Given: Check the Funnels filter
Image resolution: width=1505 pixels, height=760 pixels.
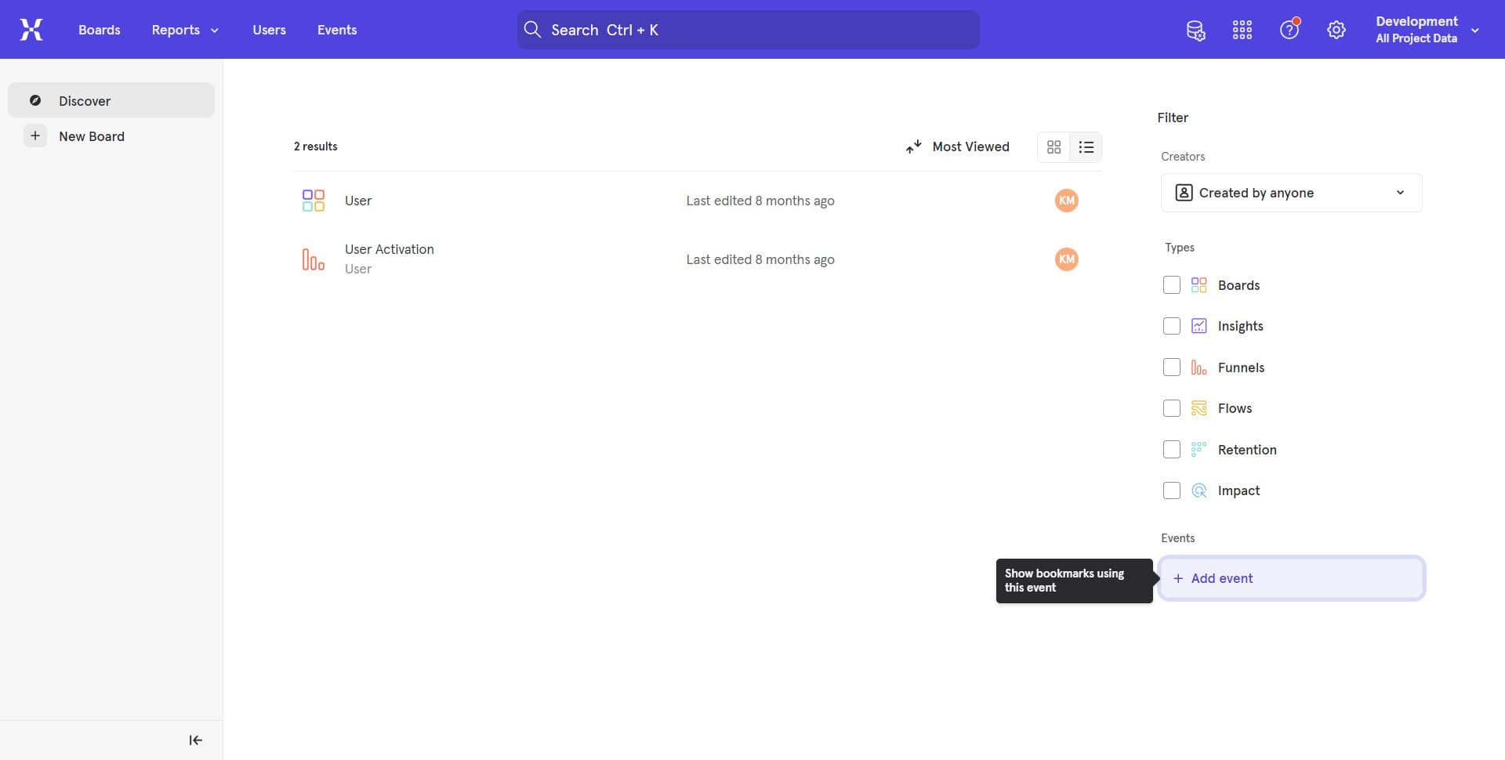Looking at the screenshot, I should tap(1171, 367).
